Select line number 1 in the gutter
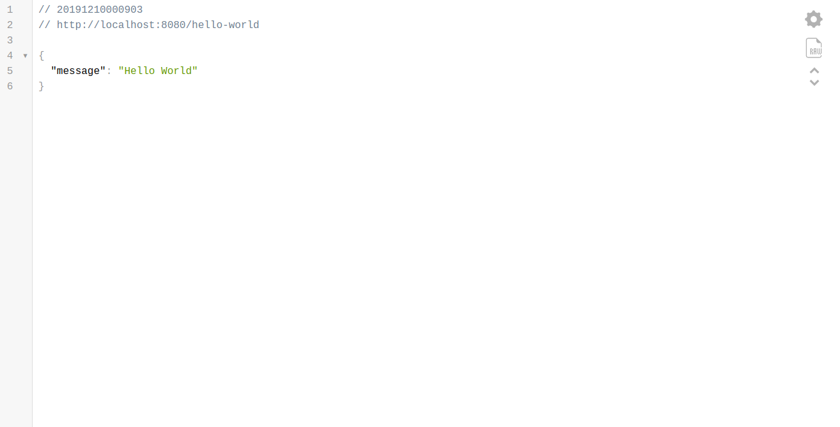Image resolution: width=840 pixels, height=427 pixels. click(10, 10)
